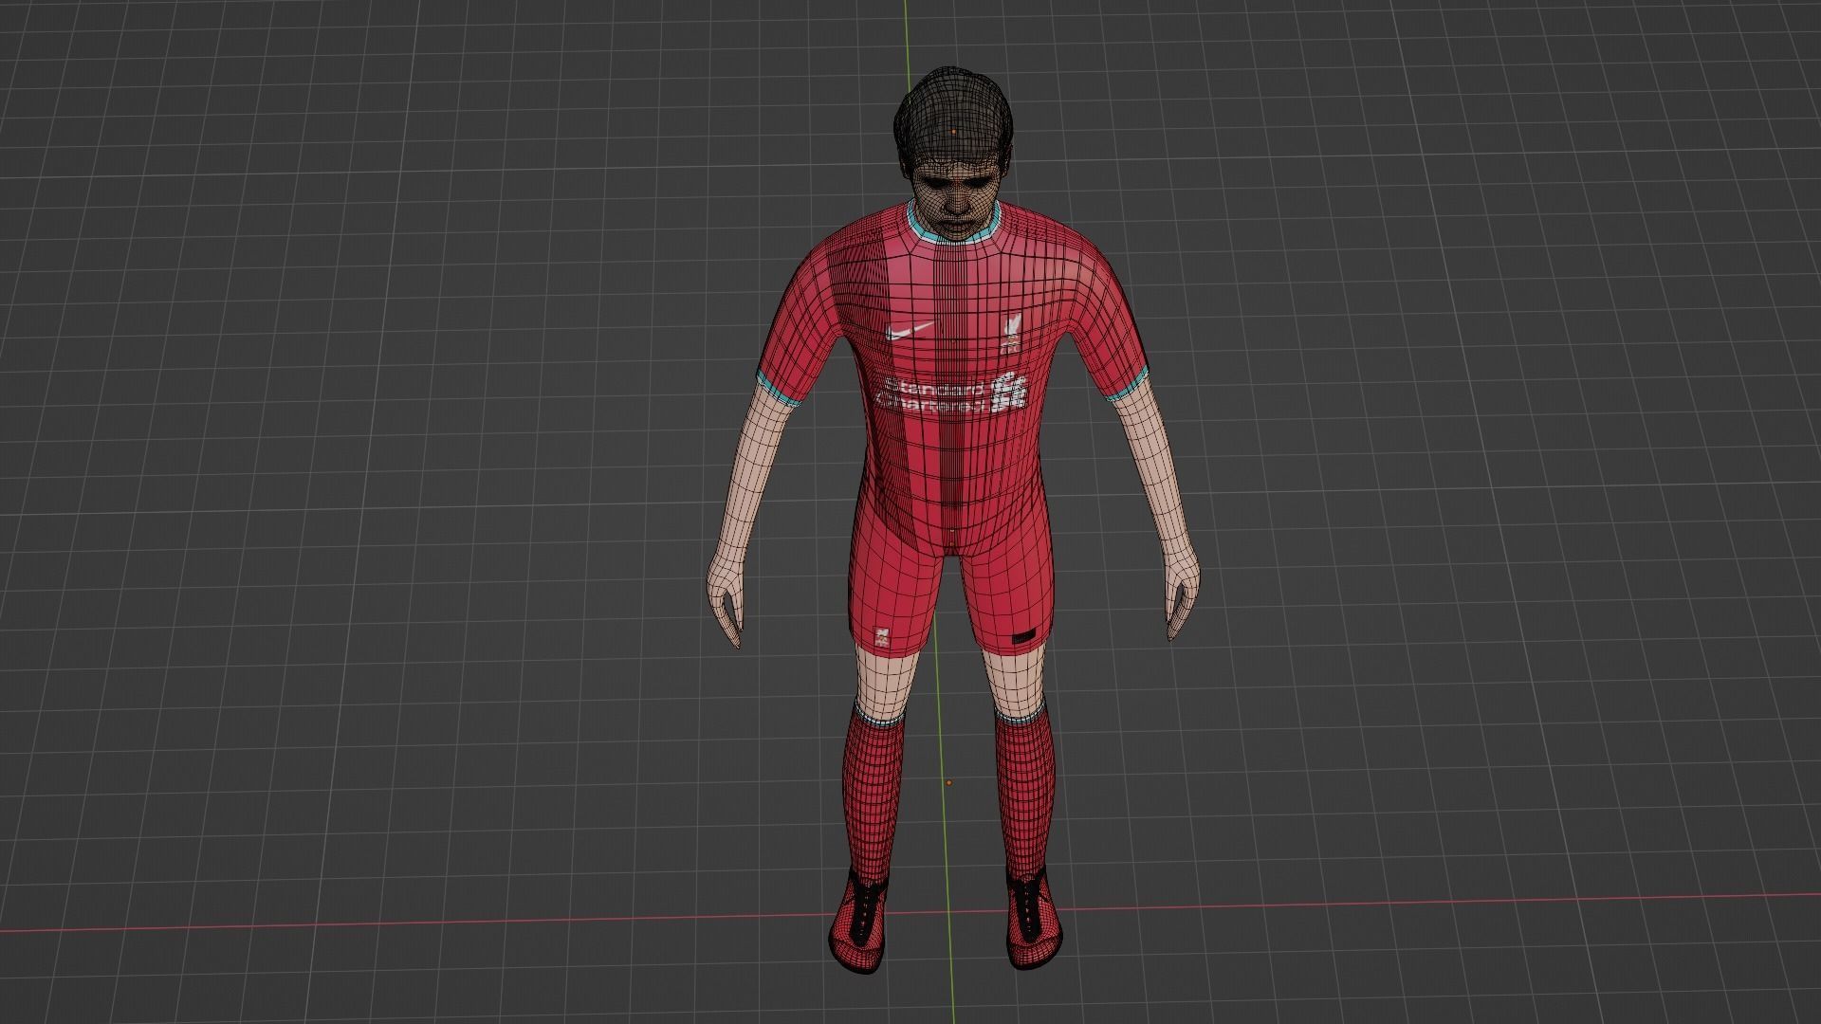This screenshot has height=1024, width=1821.
Task: Select the player's face mesh
Action: 955,201
